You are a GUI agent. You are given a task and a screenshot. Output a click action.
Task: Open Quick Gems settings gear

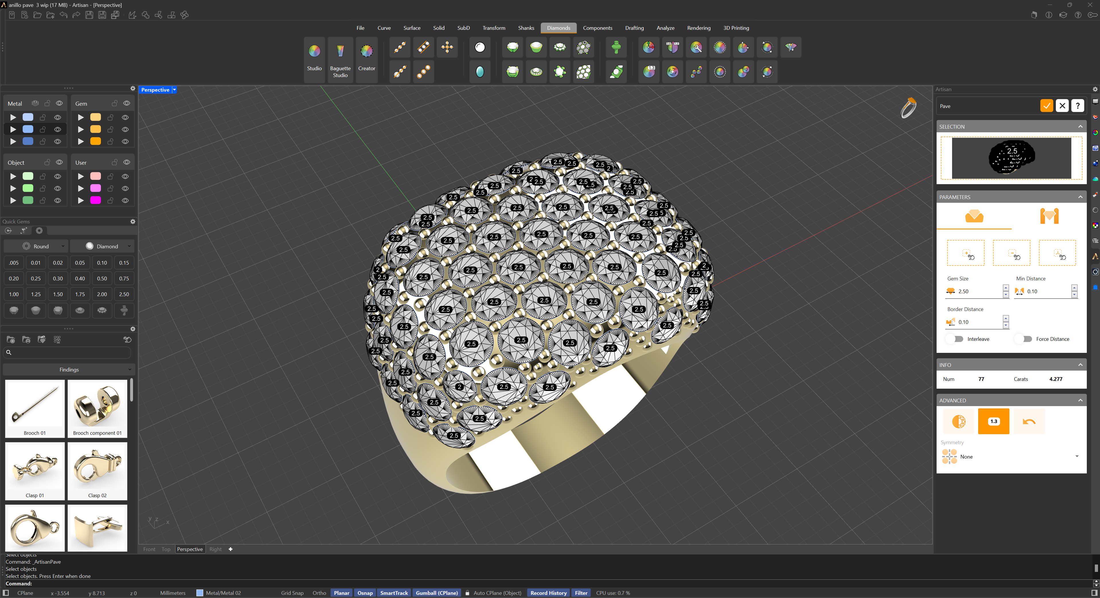[x=133, y=221]
